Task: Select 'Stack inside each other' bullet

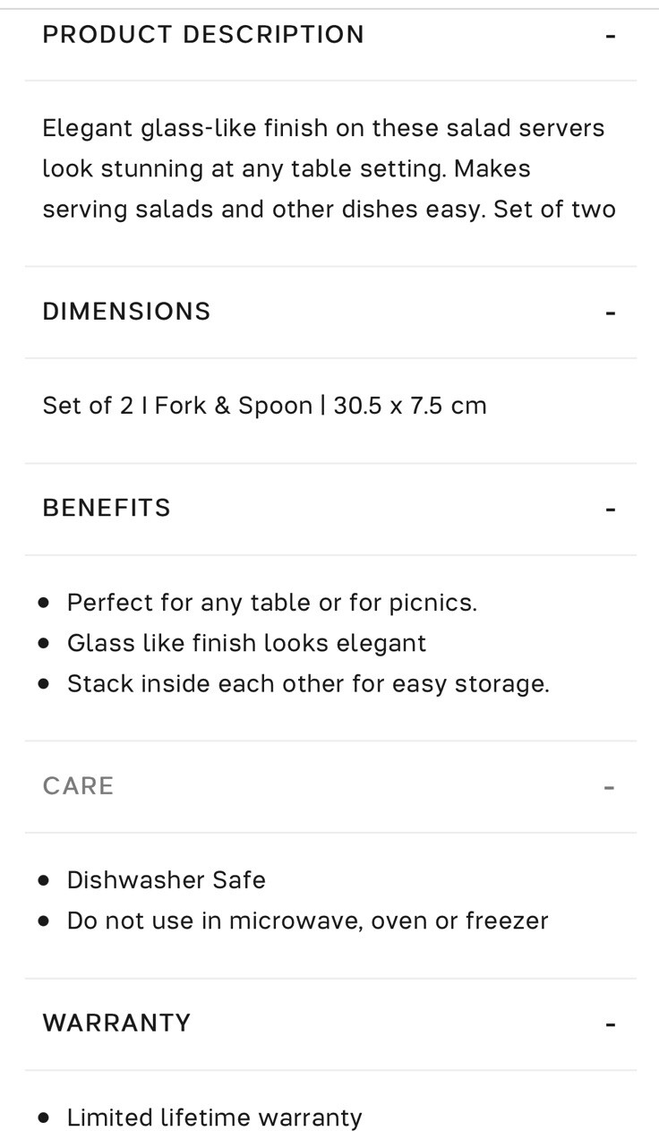Action: (308, 683)
